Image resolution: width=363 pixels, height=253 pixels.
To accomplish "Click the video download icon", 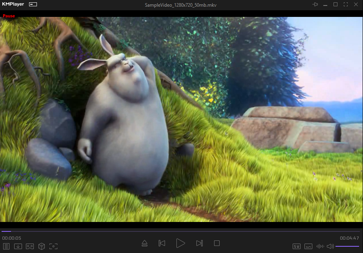I will 18,246.
